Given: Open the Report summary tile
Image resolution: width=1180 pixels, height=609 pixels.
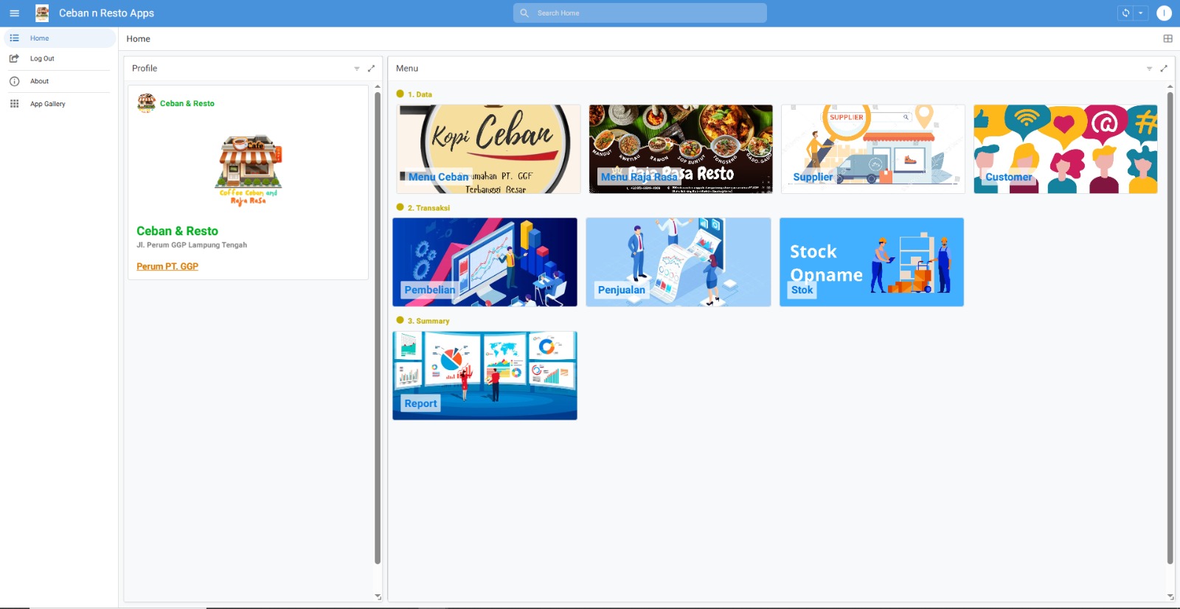Looking at the screenshot, I should [x=485, y=375].
